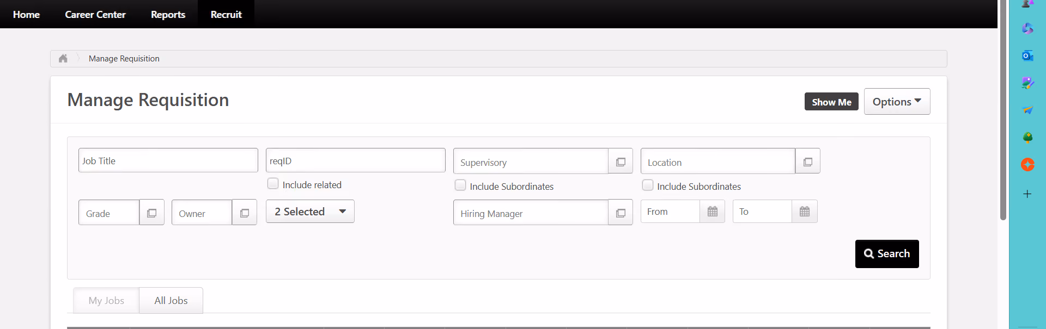Open the Grade lookup picker icon
The image size is (1046, 329).
point(152,213)
